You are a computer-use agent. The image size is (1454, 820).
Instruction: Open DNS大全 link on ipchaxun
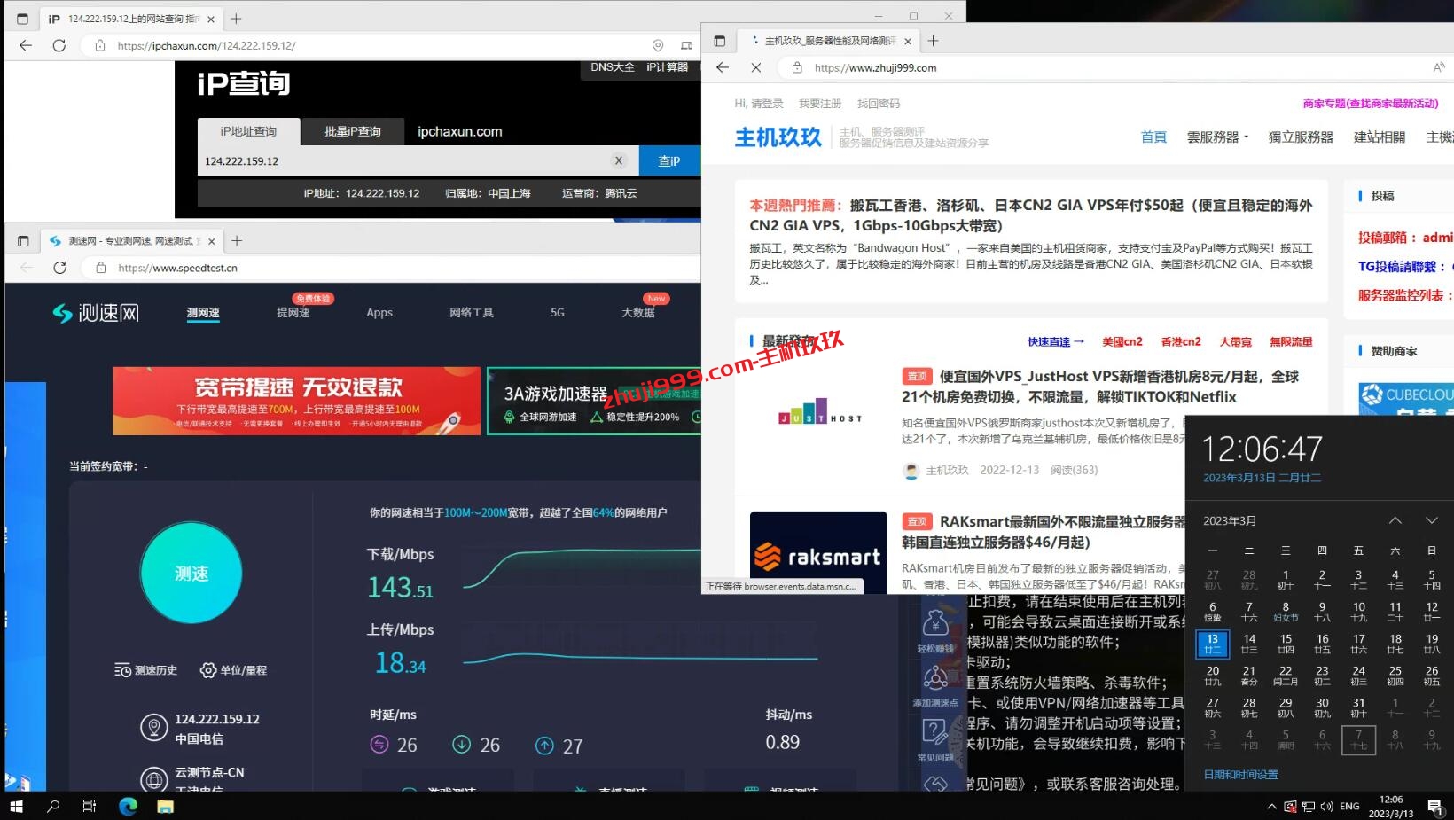(x=613, y=67)
